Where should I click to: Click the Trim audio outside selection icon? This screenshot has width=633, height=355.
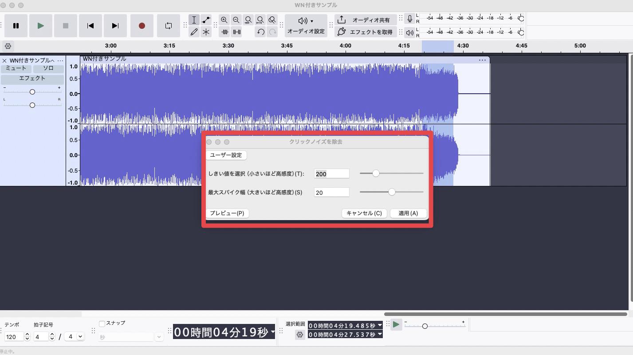coord(225,32)
